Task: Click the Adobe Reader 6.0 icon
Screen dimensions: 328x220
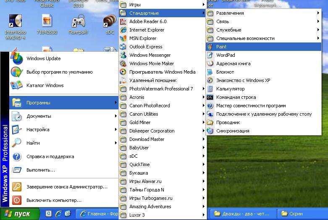Action: (x=123, y=21)
